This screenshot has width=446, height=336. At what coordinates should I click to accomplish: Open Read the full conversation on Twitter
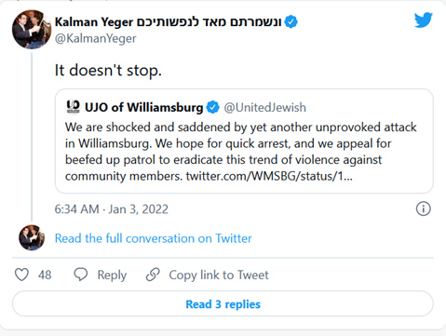(x=154, y=238)
